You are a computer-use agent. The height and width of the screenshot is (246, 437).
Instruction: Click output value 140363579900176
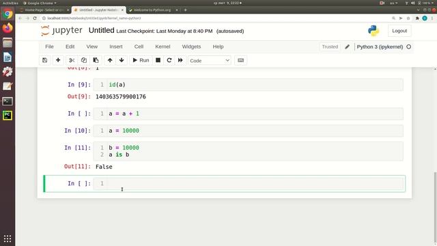pos(121,96)
